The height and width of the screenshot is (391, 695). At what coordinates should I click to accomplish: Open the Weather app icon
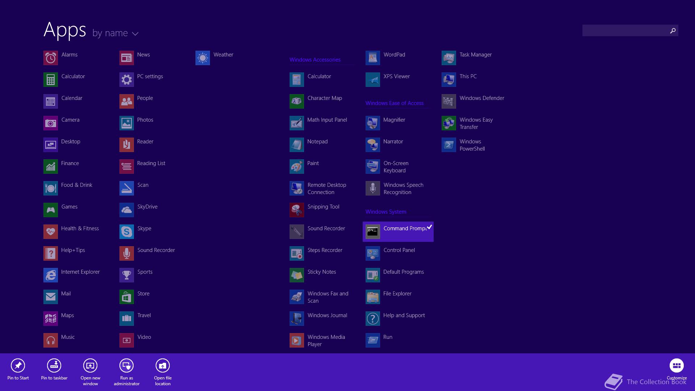click(x=203, y=58)
